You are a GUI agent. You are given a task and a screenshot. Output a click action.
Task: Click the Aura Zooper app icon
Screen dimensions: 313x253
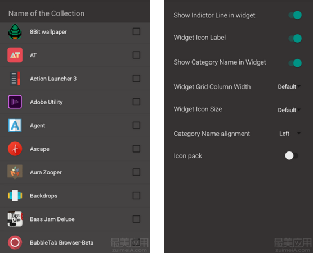coord(15,172)
